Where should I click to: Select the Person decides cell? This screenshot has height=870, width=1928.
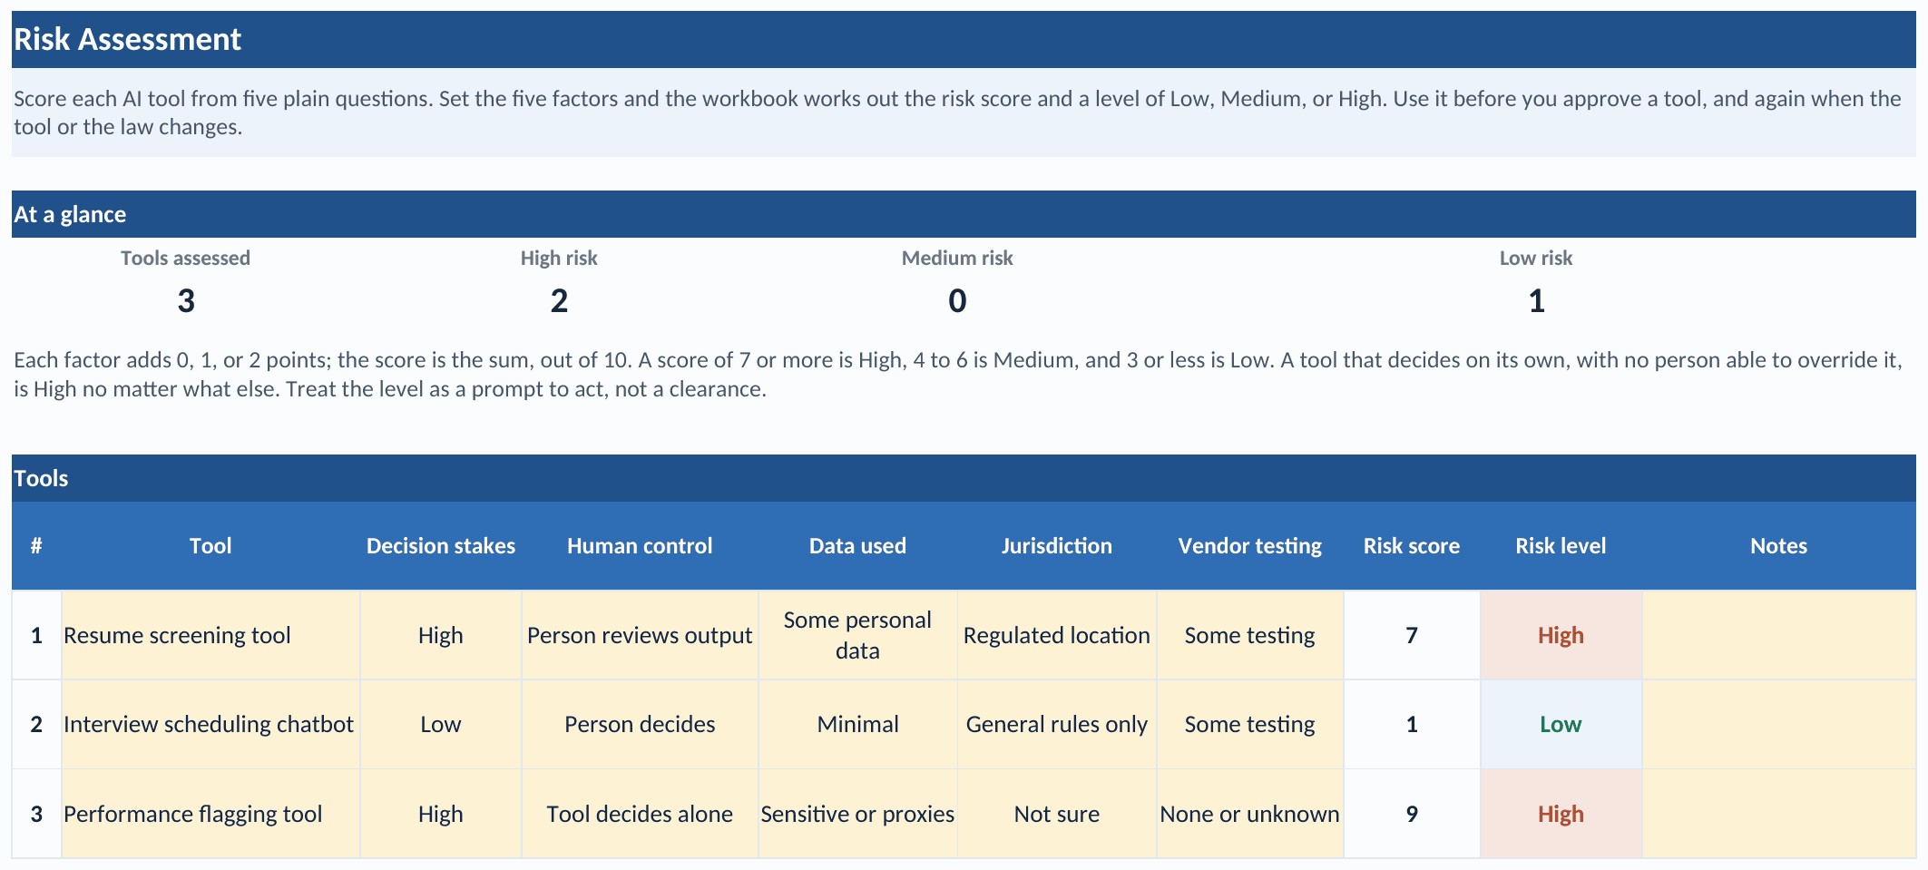pyautogui.click(x=640, y=724)
